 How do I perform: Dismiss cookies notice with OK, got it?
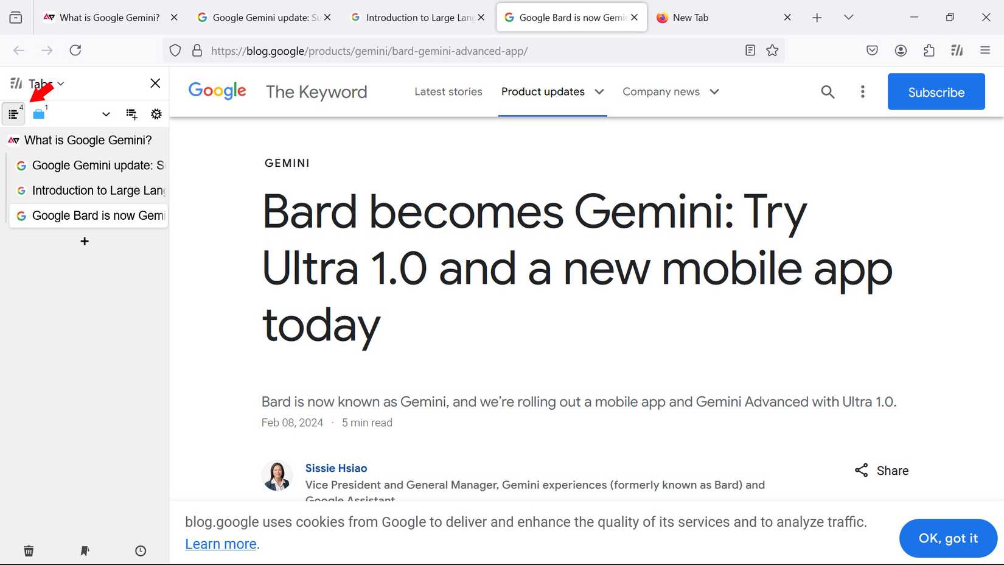pos(947,538)
